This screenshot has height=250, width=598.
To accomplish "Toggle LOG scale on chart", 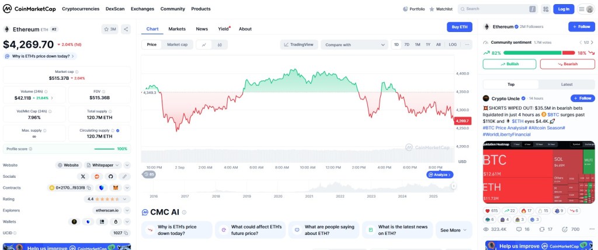I will click(x=453, y=44).
